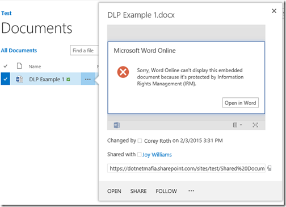The width and height of the screenshot is (286, 207).
Task: Open the preview page view dropdown
Action: pyautogui.click(x=237, y=125)
